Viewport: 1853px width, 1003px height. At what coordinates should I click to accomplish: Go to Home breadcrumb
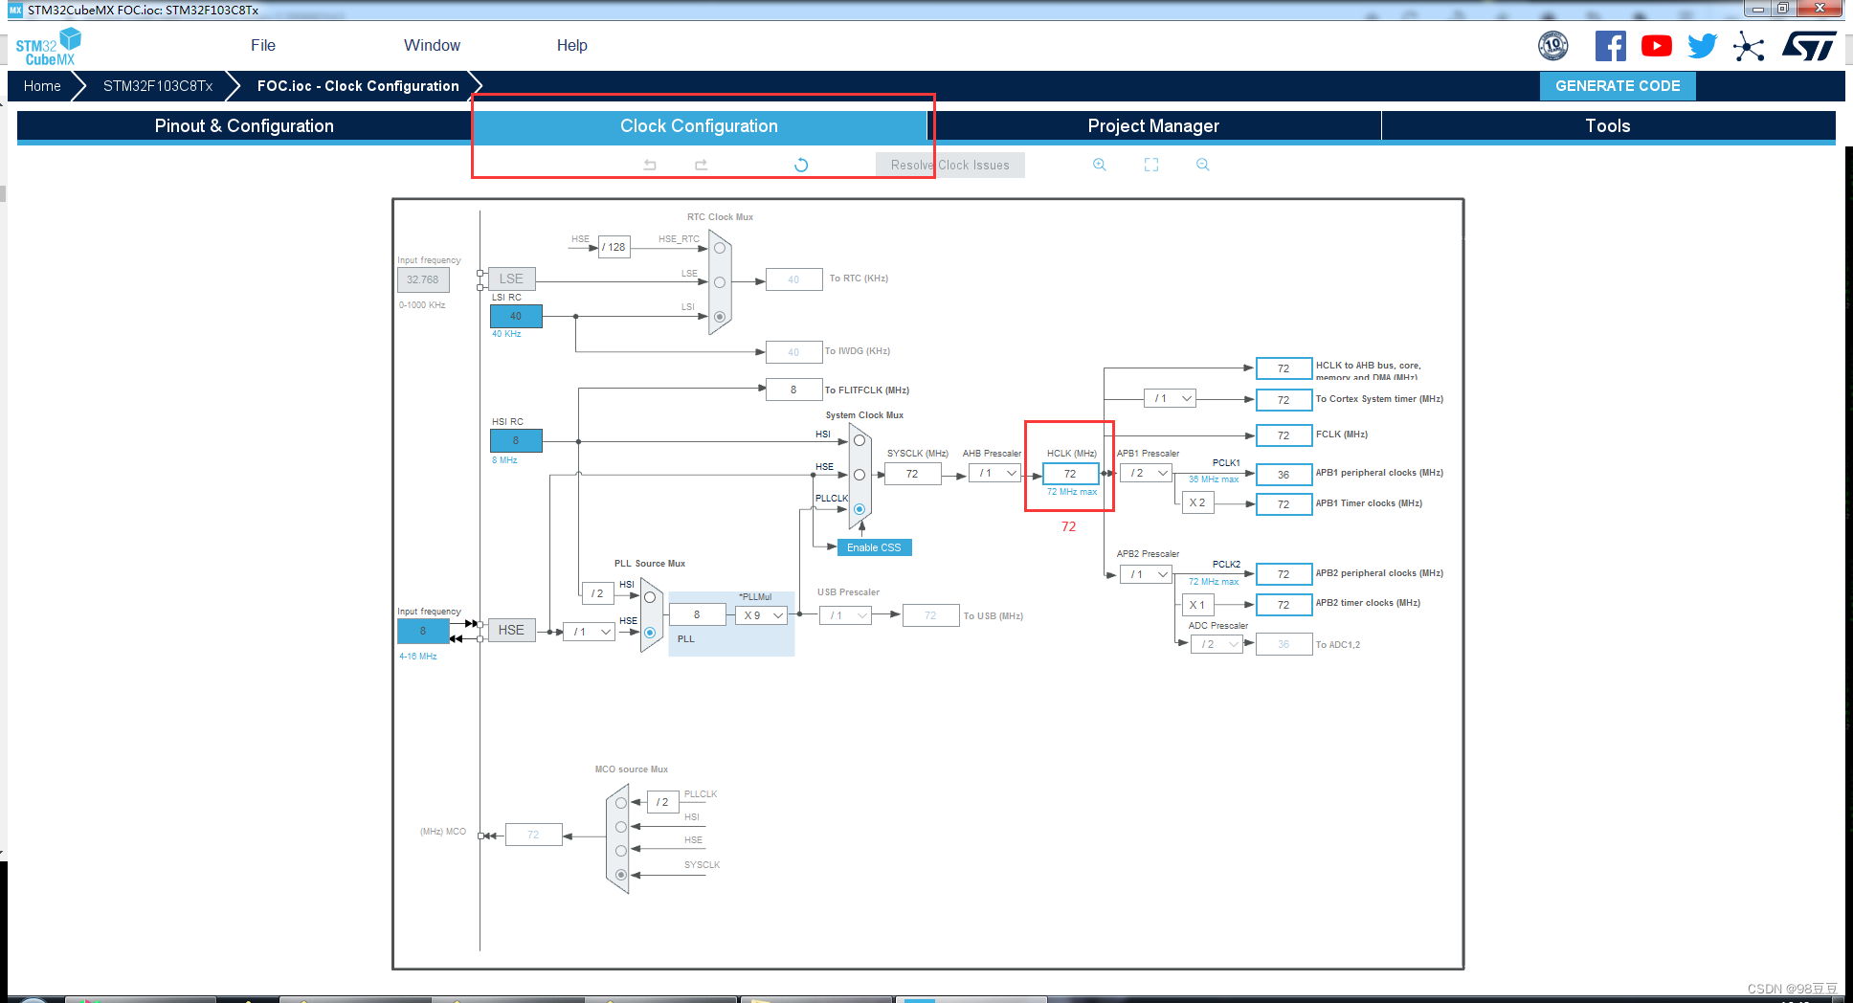point(42,86)
